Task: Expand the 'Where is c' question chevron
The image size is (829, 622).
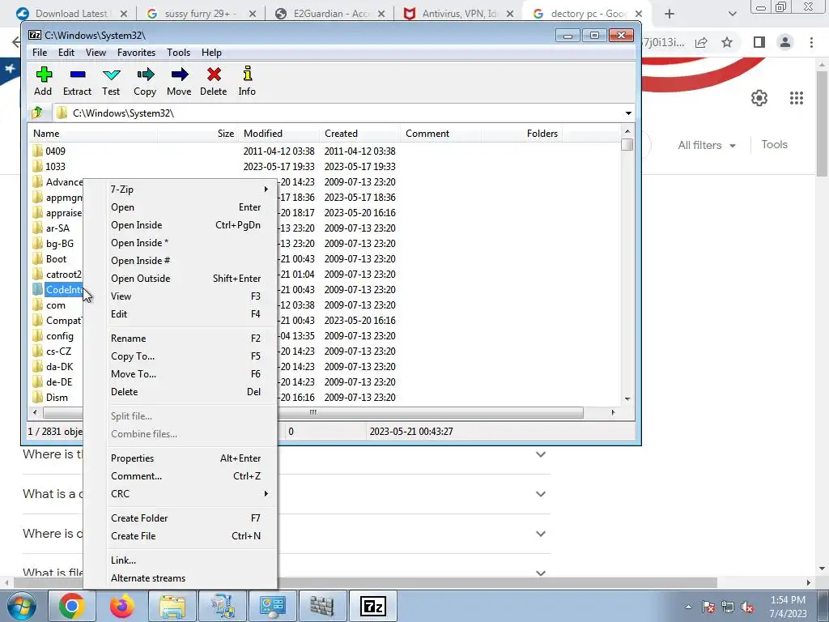Action: [x=540, y=534]
